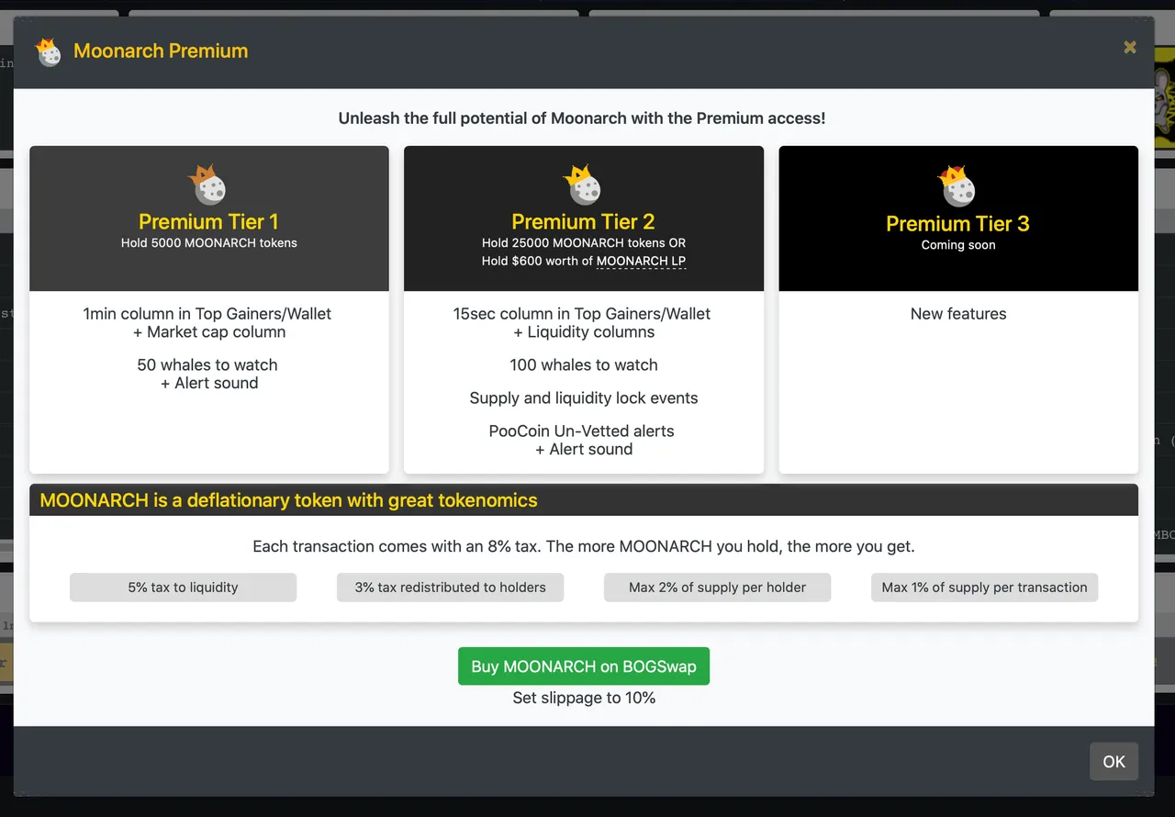Click Max 1% of supply per transaction badge
The image size is (1175, 817).
(984, 588)
